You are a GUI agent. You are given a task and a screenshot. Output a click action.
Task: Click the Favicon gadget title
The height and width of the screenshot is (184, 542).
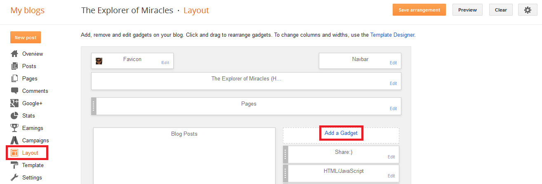(132, 59)
